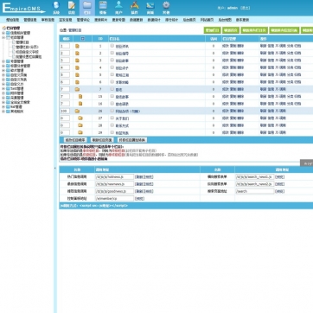This screenshot has width=313, height=313.
Task: Click the page icon in row ID 6
Action: [77, 82]
